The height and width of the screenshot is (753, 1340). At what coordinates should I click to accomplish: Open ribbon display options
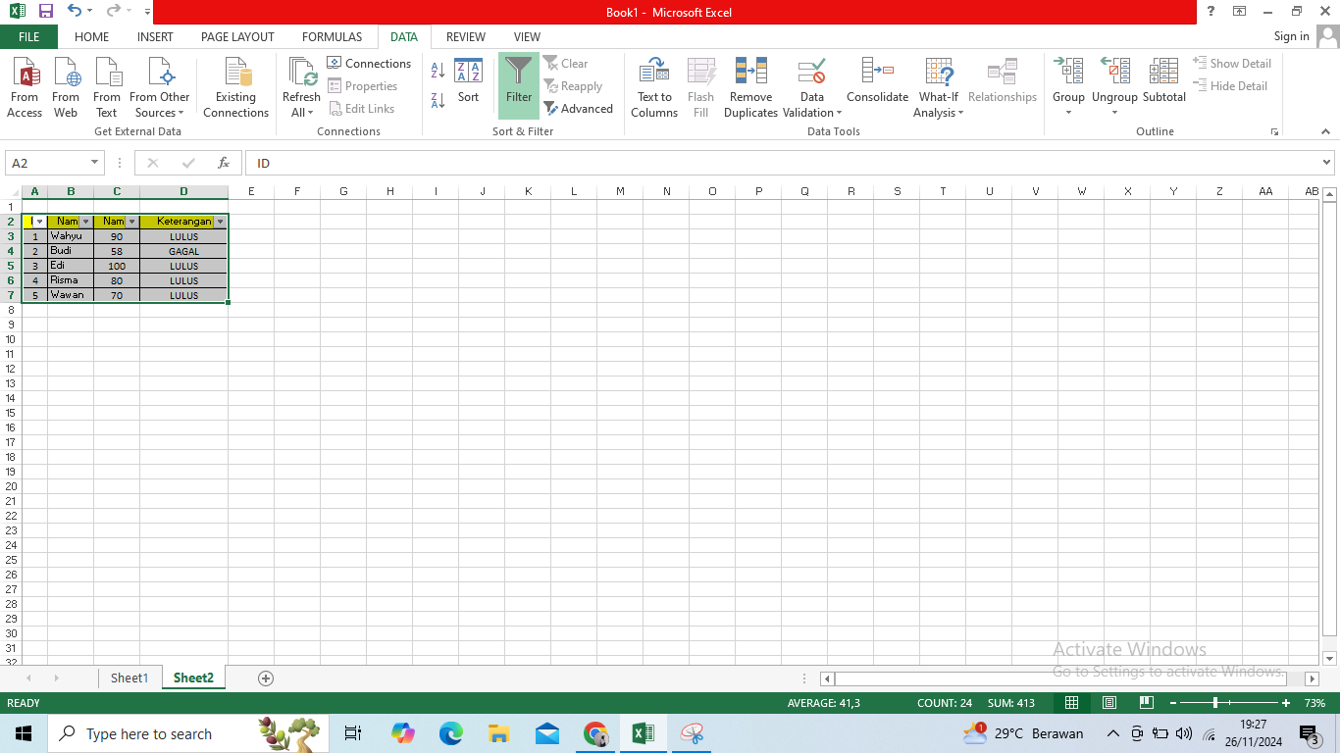click(x=1240, y=12)
